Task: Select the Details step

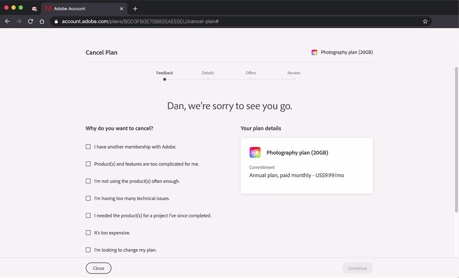Action: (208, 73)
